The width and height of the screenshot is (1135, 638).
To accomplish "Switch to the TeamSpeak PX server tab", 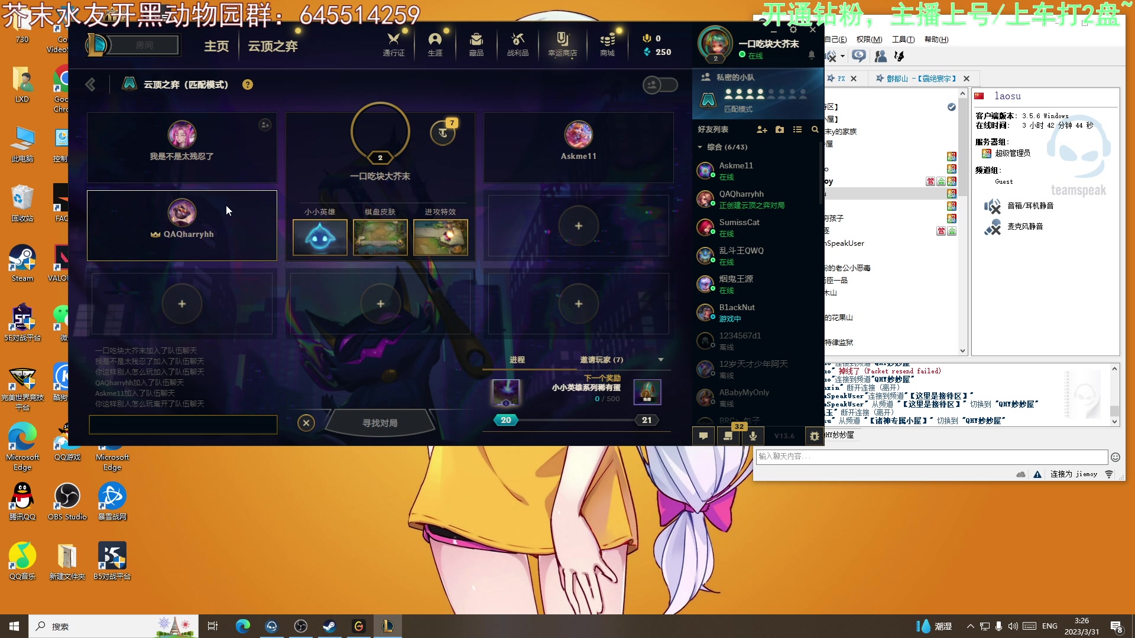I will pyautogui.click(x=841, y=78).
